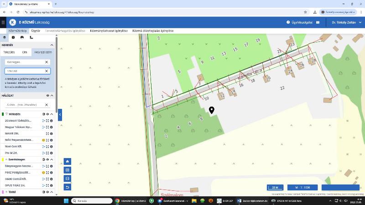Select the second sidebar panel icon
Image resolution: width=365 pixels, height=205 pixels.
point(13,37)
